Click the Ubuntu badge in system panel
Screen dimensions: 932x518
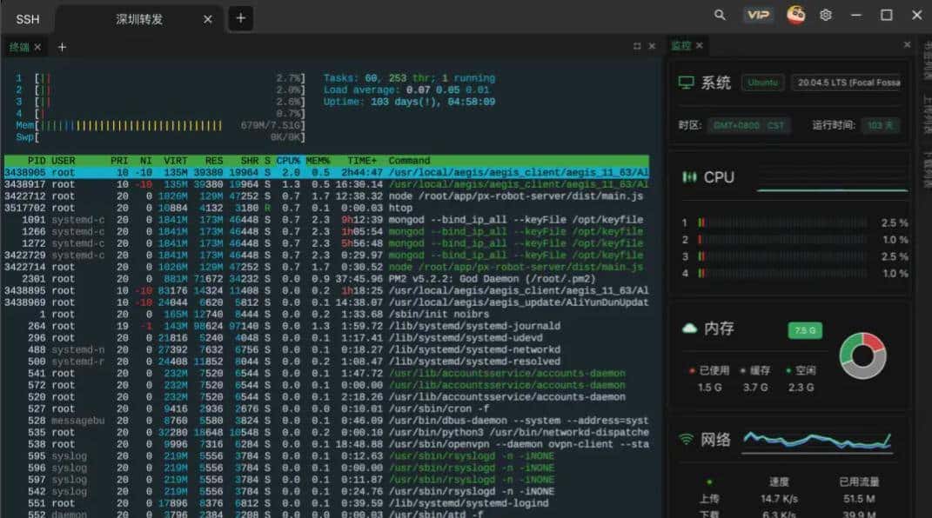(x=762, y=82)
